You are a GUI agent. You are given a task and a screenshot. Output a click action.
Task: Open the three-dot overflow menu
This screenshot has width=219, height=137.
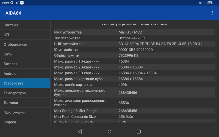point(212,13)
